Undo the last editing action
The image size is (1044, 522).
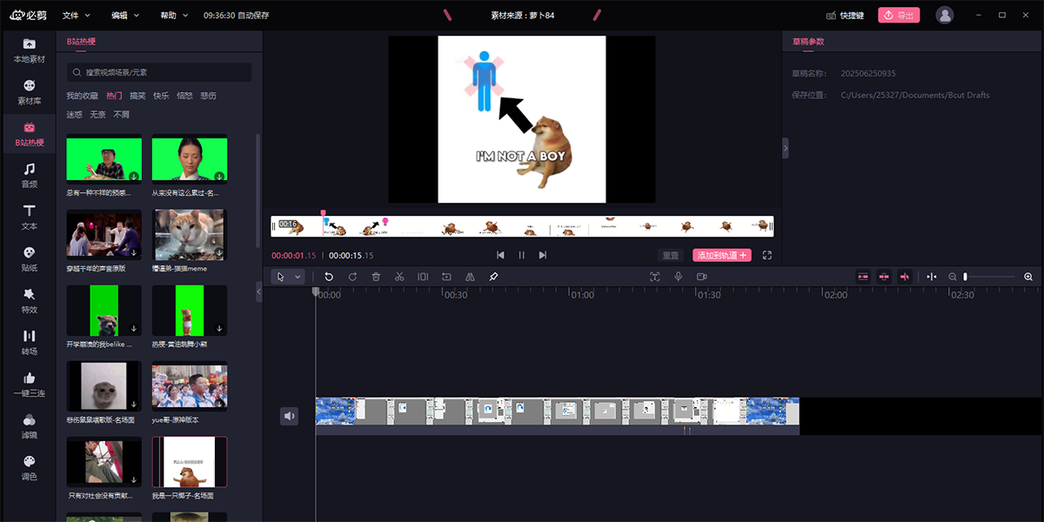pos(329,276)
